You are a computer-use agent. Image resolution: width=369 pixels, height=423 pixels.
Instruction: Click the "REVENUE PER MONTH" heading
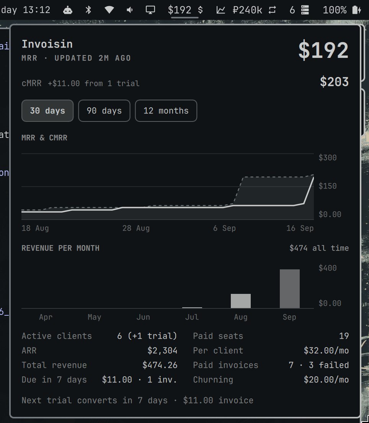(60, 248)
